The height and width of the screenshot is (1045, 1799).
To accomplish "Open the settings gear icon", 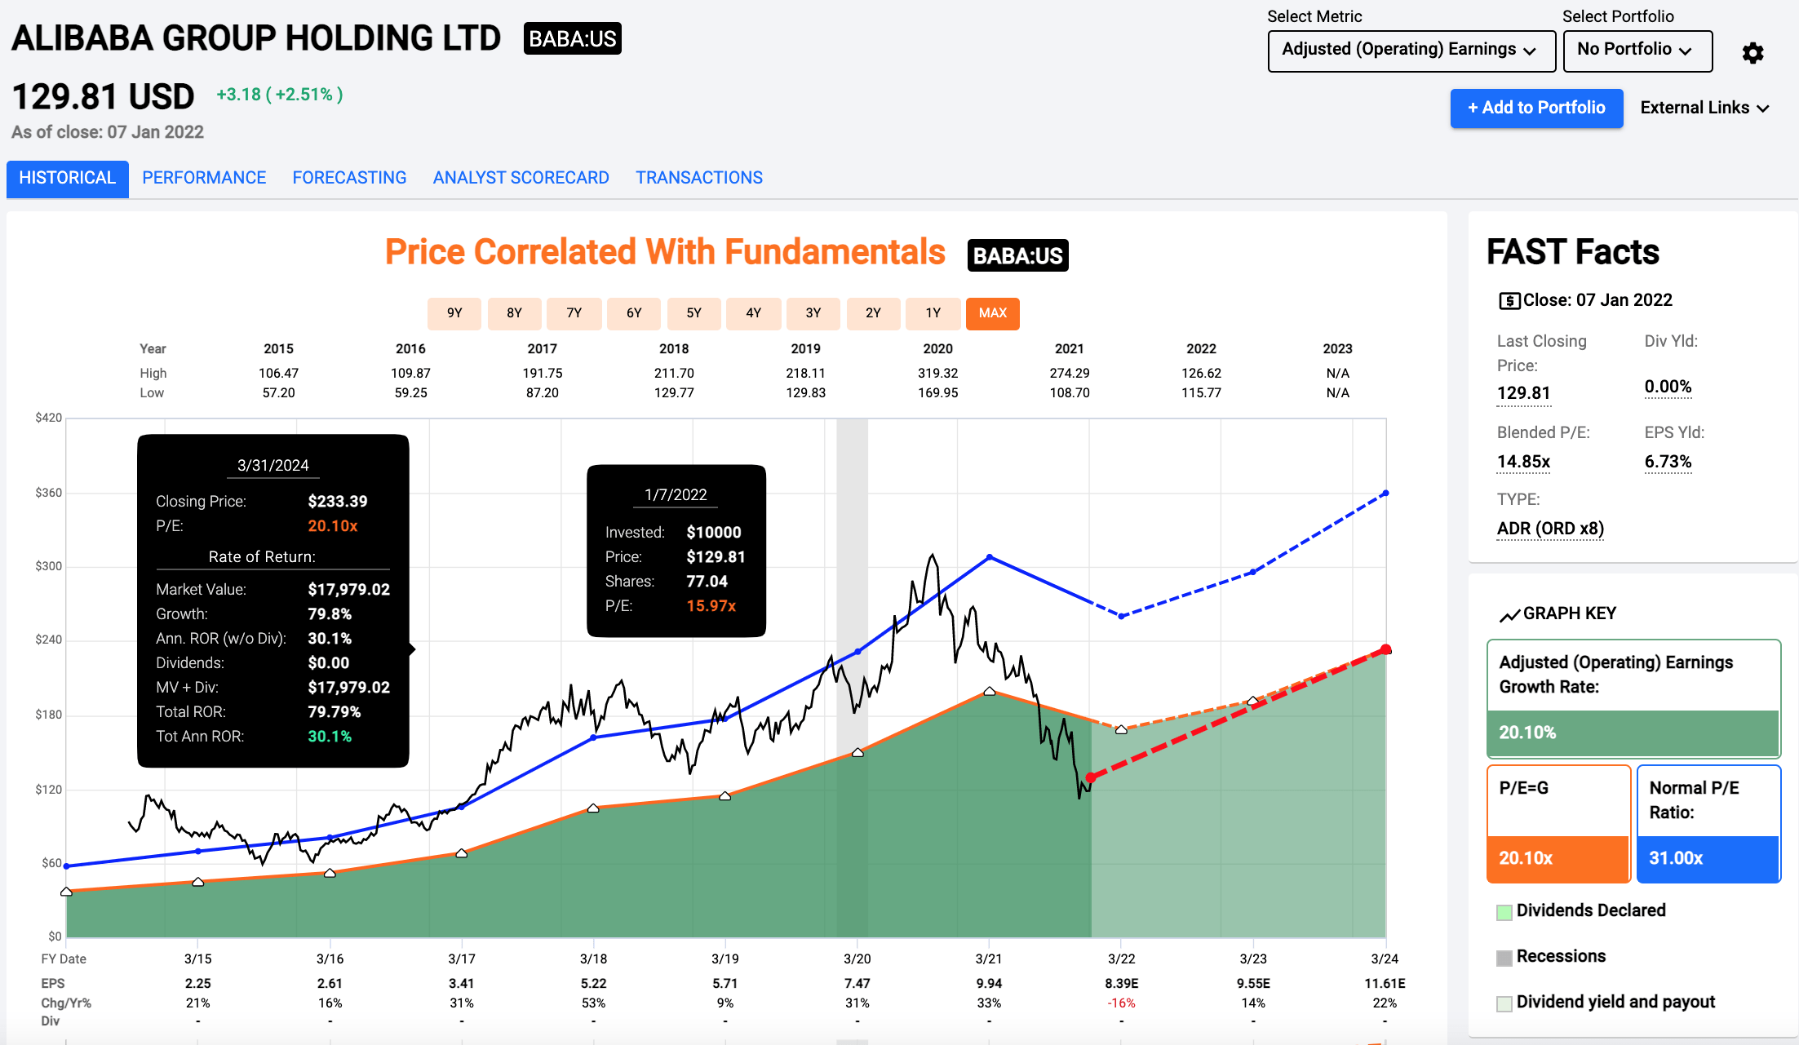I will (1752, 52).
